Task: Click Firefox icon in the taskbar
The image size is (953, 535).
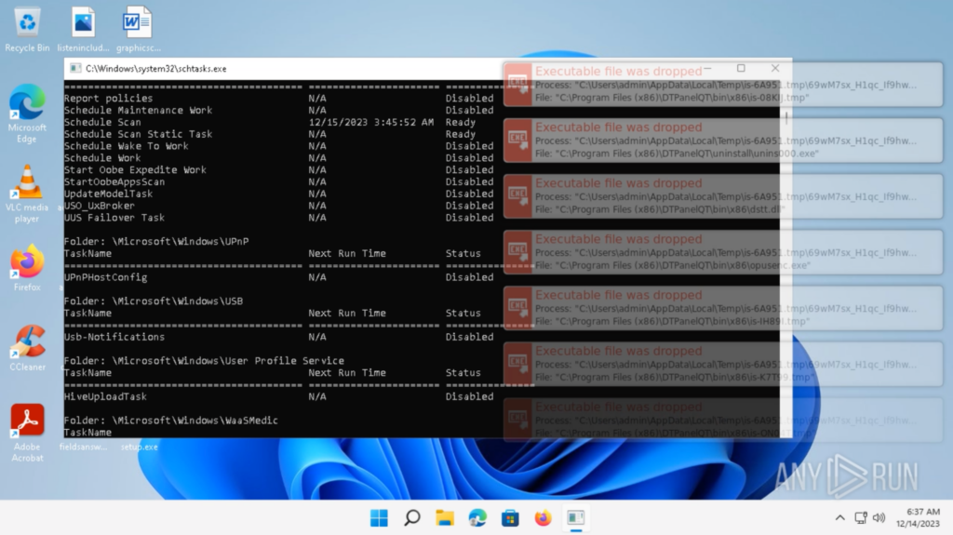Action: coord(543,517)
